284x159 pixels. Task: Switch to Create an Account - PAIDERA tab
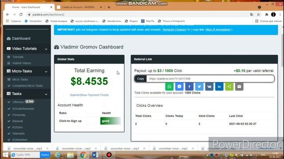click(x=78, y=7)
